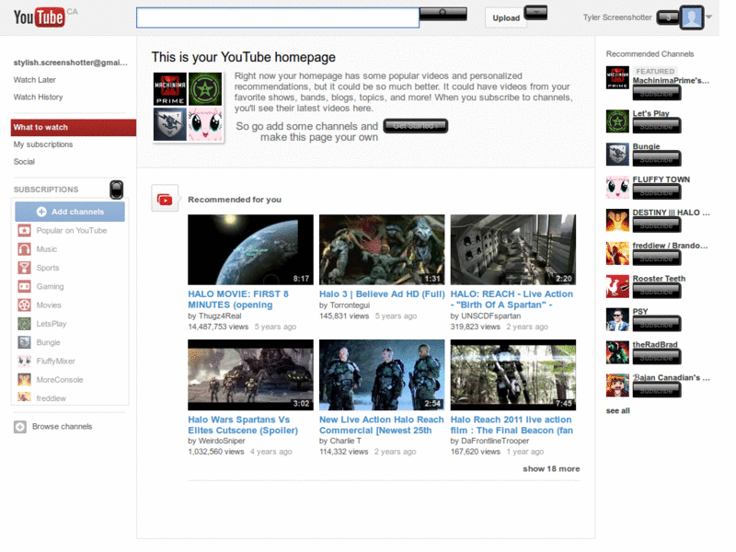The width and height of the screenshot is (736, 552).
Task: Click the Upload button
Action: point(506,17)
